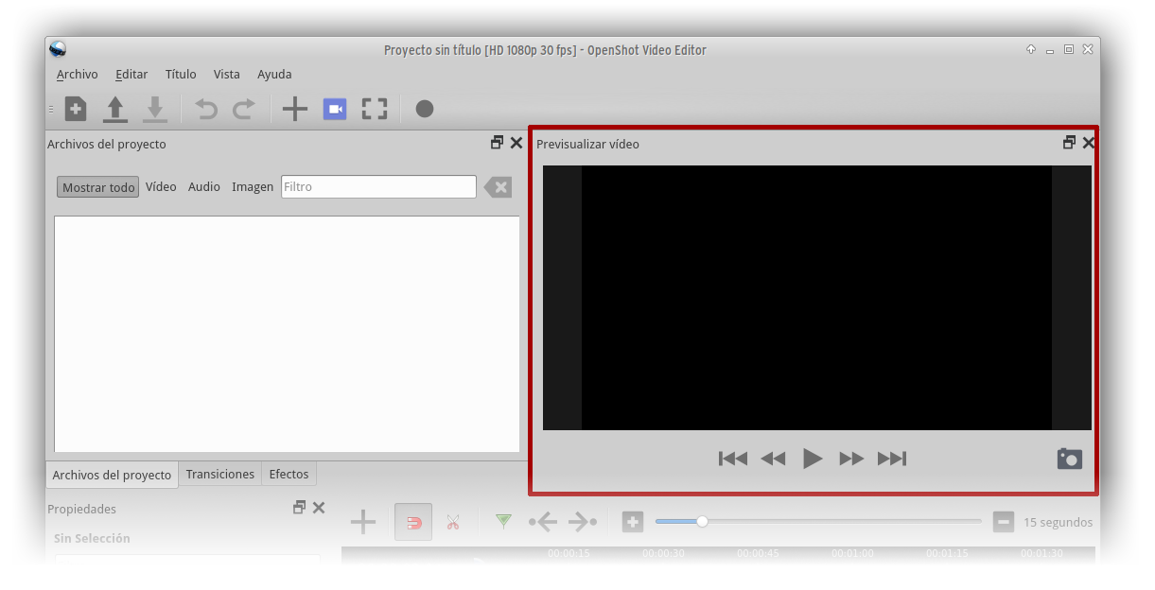
Task: Select the Mostrar todo filter button
Action: click(x=98, y=187)
